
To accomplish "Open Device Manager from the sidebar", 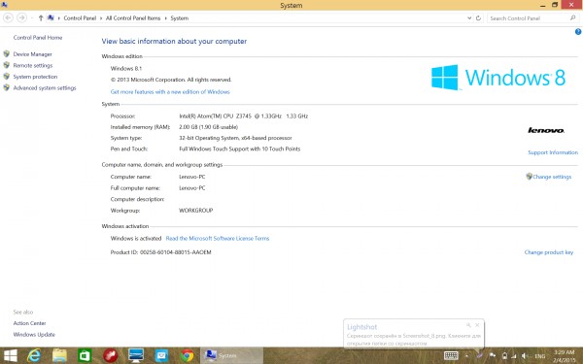I will (32, 54).
